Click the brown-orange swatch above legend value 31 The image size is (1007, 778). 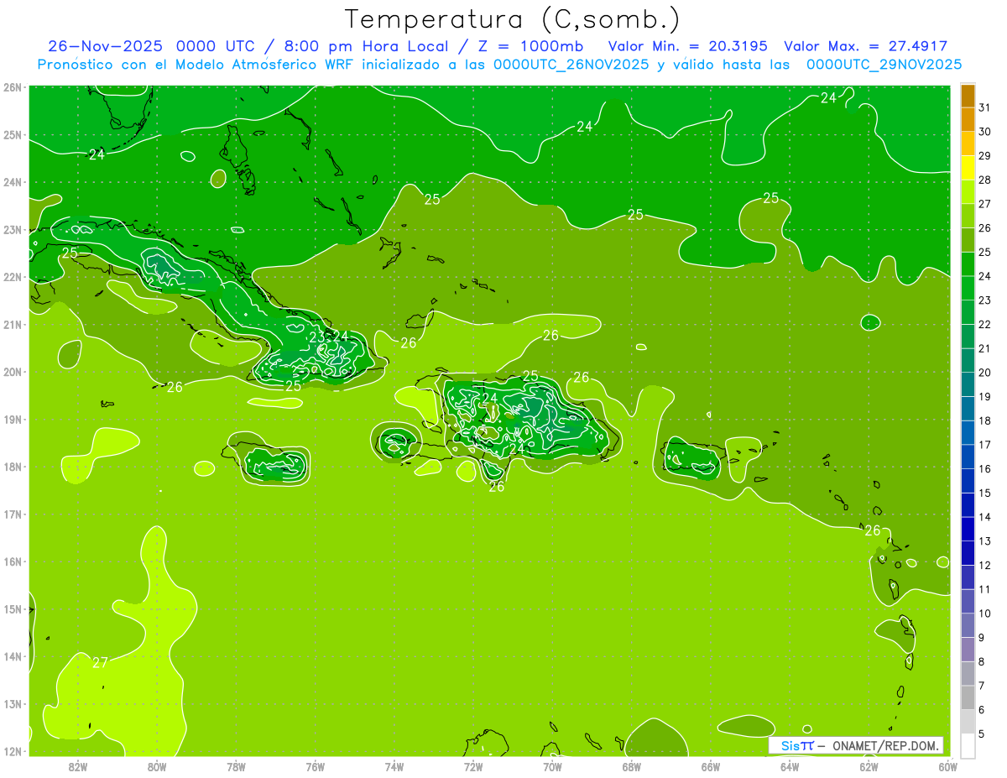click(968, 96)
